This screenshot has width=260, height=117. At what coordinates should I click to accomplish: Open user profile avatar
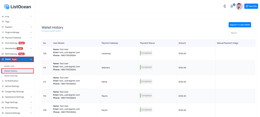click(x=239, y=6)
